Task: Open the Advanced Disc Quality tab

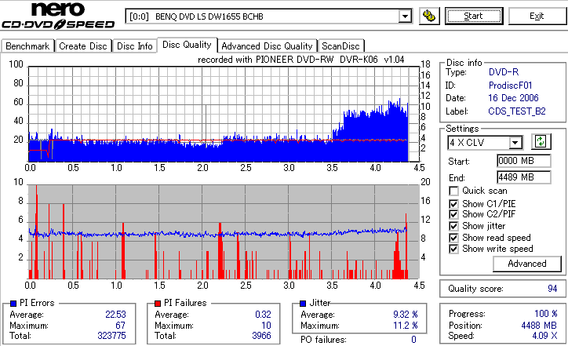Action: [267, 46]
